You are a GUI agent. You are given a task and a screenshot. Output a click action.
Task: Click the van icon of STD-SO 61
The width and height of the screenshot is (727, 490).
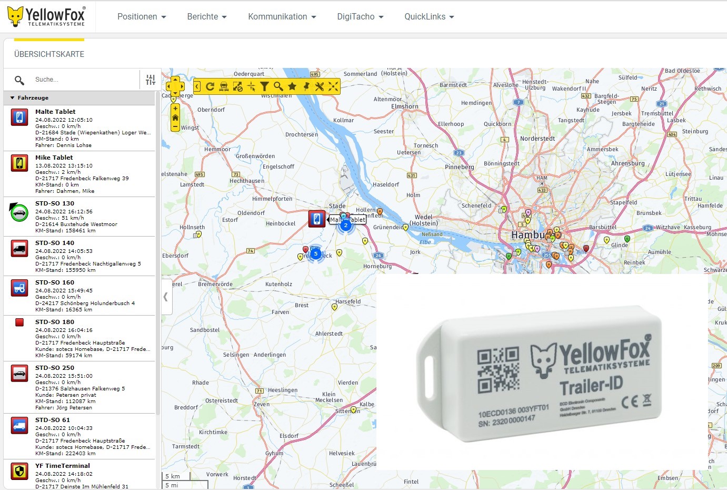19,425
